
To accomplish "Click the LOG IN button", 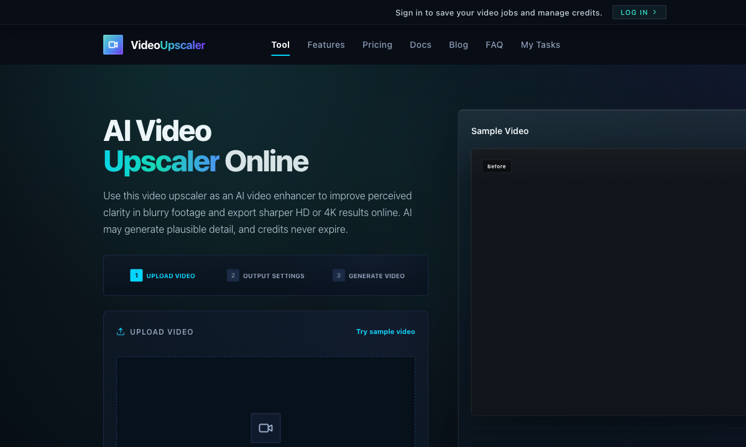I will point(639,12).
